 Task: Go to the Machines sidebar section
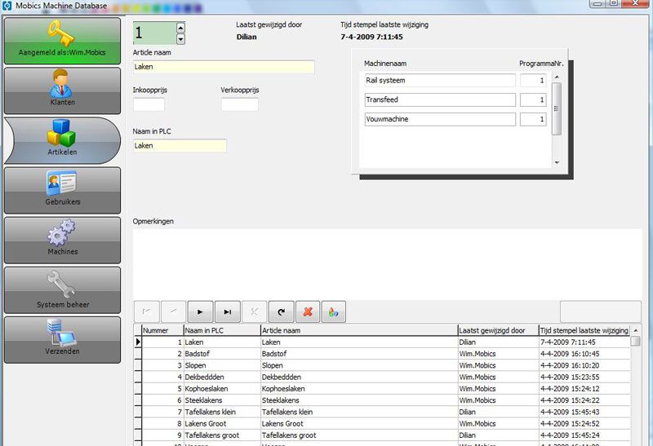(x=62, y=240)
